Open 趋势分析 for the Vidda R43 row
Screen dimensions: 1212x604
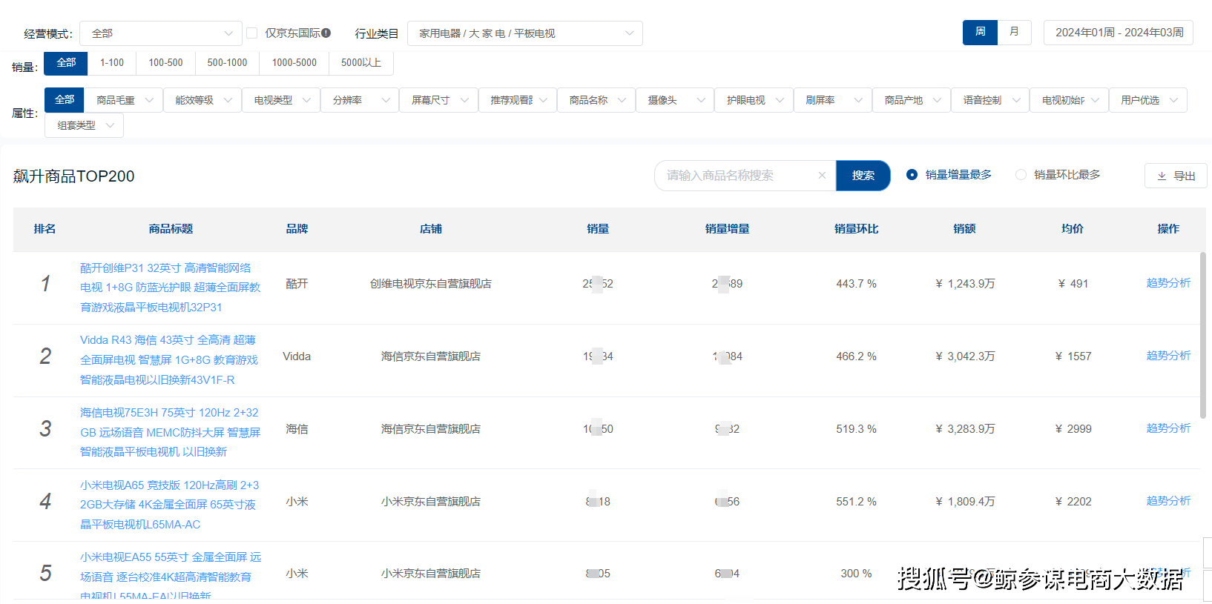1168,356
